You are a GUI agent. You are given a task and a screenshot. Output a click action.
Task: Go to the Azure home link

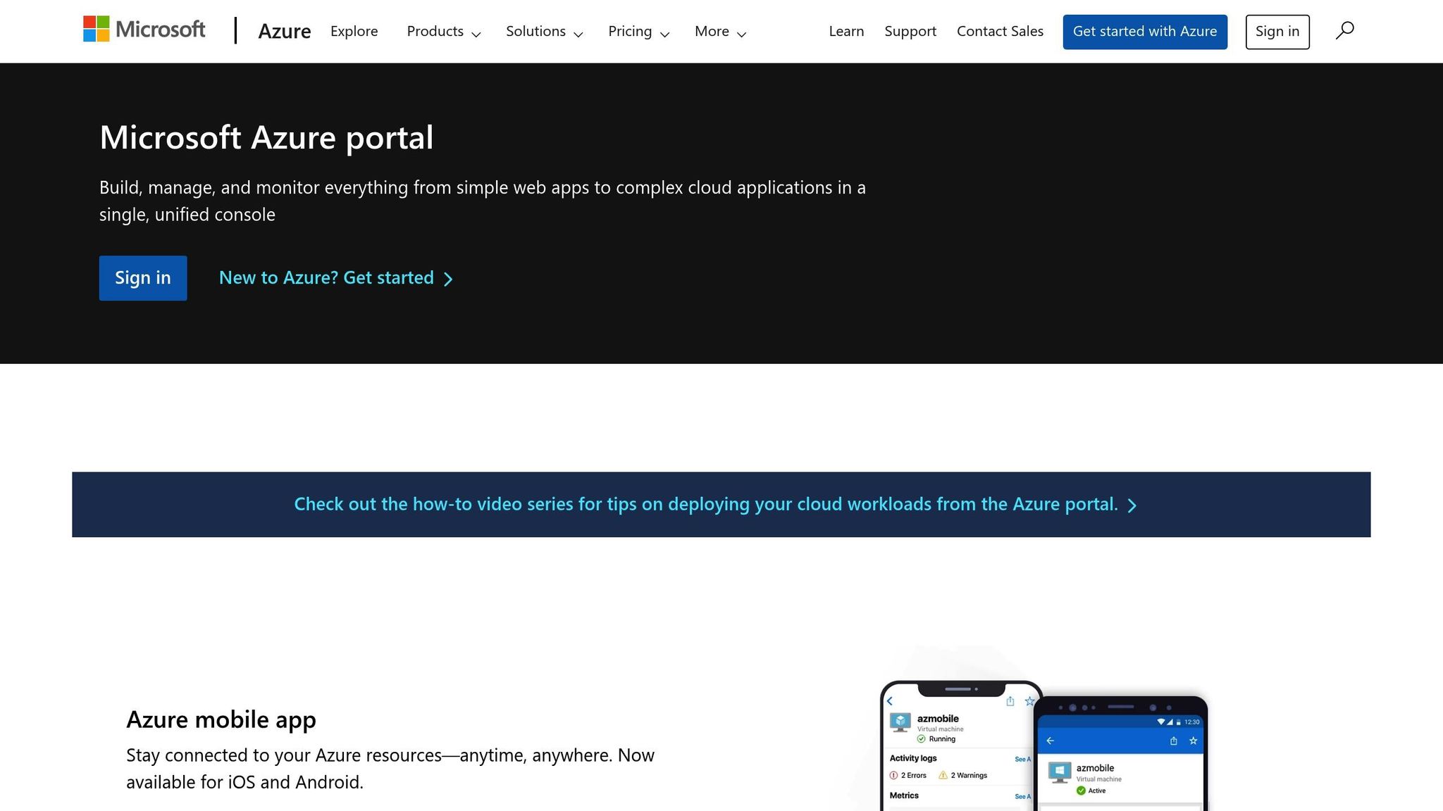tap(285, 31)
